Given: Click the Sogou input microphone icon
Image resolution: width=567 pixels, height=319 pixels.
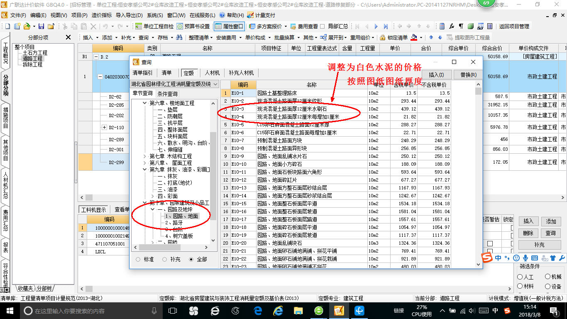Looking at the screenshot, I should [x=525, y=258].
